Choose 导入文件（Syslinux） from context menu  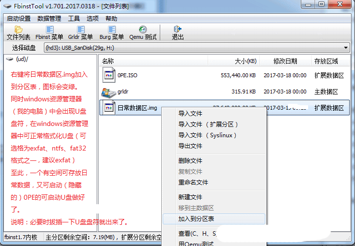[214, 135]
